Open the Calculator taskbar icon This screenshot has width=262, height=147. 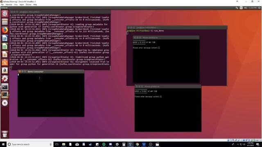(x=124, y=144)
